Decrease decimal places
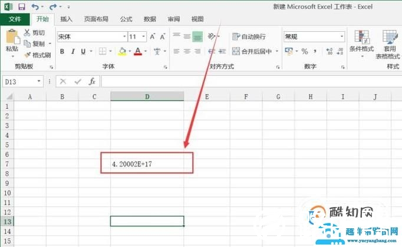This screenshot has height=247, width=402. (340, 51)
